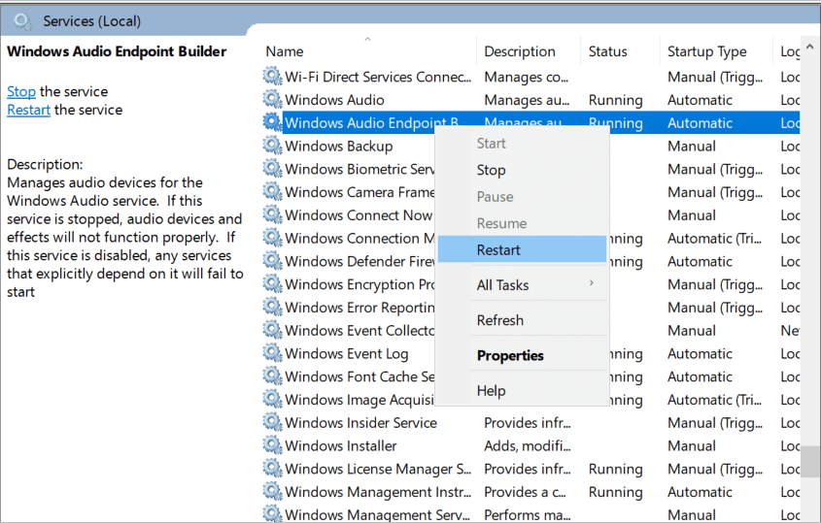This screenshot has height=523, width=821.
Task: Click the Windows Camera Frame gear icon
Action: click(x=272, y=191)
